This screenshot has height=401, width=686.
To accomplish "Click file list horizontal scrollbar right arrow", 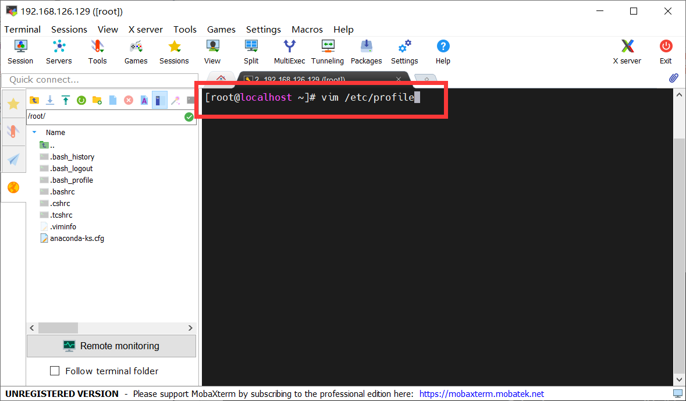I will 190,328.
